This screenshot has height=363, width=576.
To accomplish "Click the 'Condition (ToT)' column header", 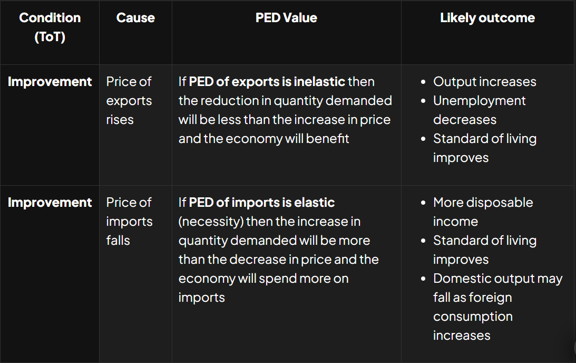I will [50, 27].
